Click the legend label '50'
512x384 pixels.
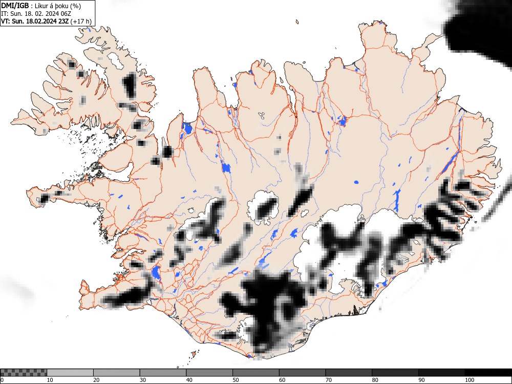pyautogui.click(x=236, y=380)
